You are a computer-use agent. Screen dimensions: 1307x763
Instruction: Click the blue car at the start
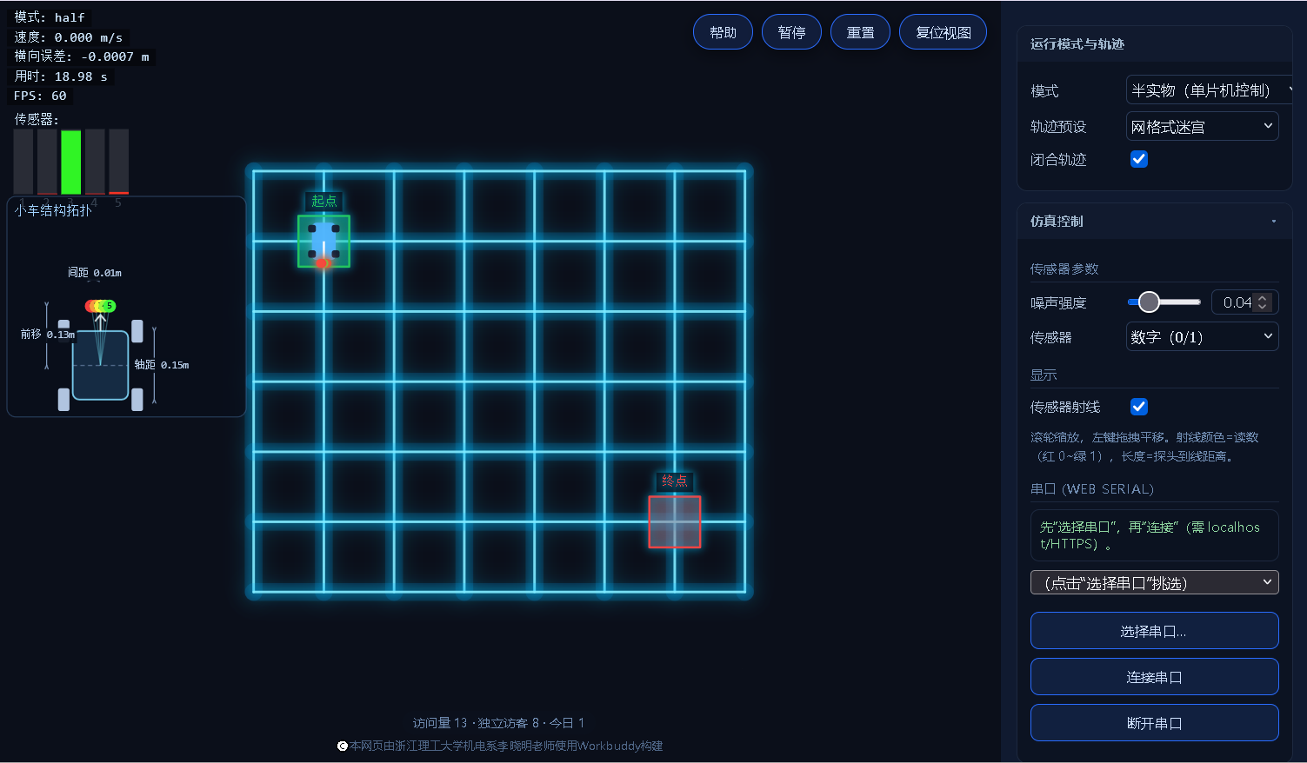pos(323,241)
